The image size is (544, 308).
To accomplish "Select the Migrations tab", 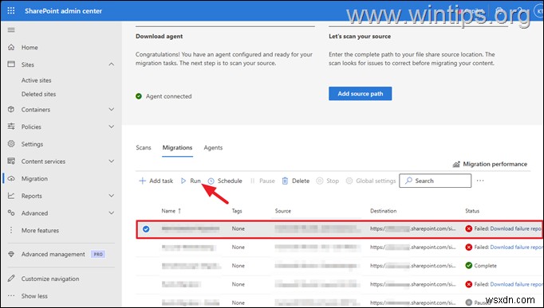I will click(177, 147).
